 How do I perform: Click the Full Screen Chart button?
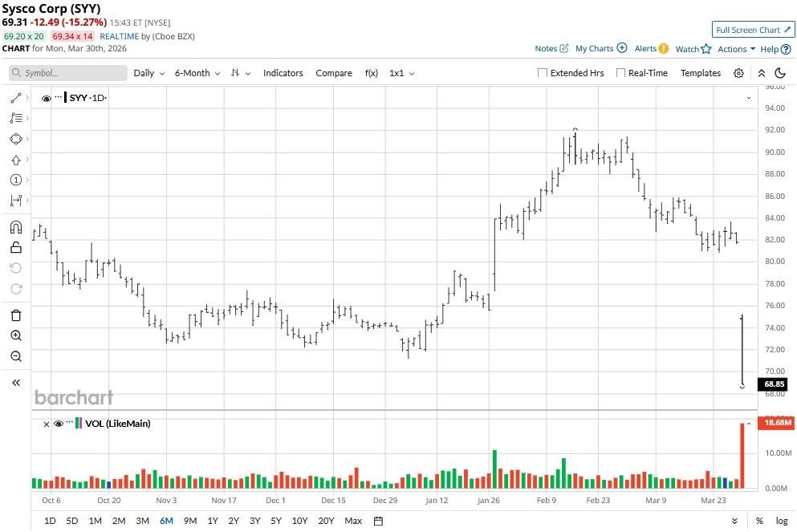click(754, 30)
